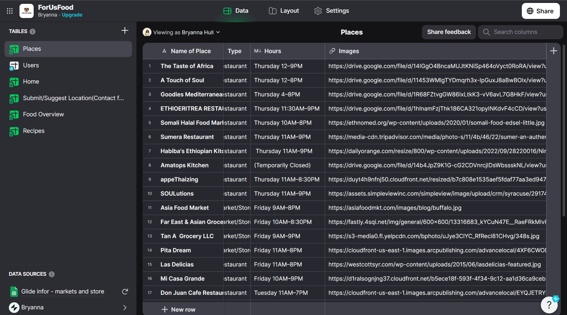The height and width of the screenshot is (315, 567).
Task: Click the Share button
Action: pos(541,11)
